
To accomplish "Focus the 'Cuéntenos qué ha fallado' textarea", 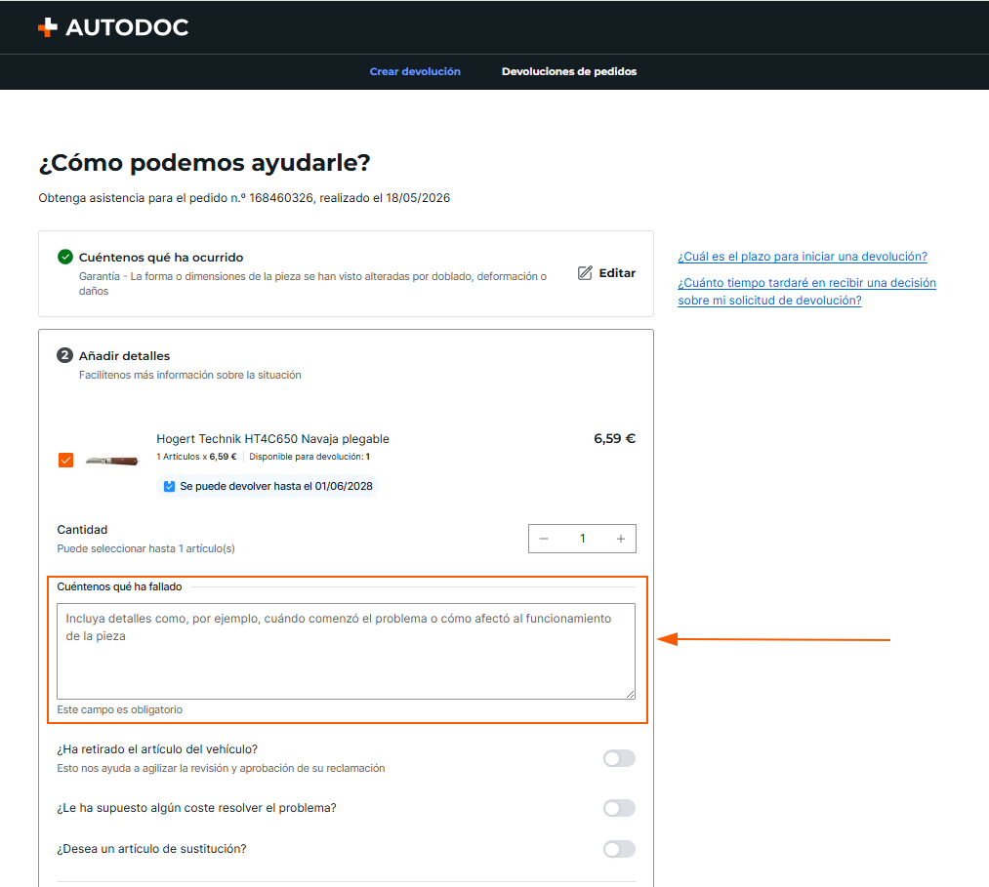I will (x=346, y=651).
